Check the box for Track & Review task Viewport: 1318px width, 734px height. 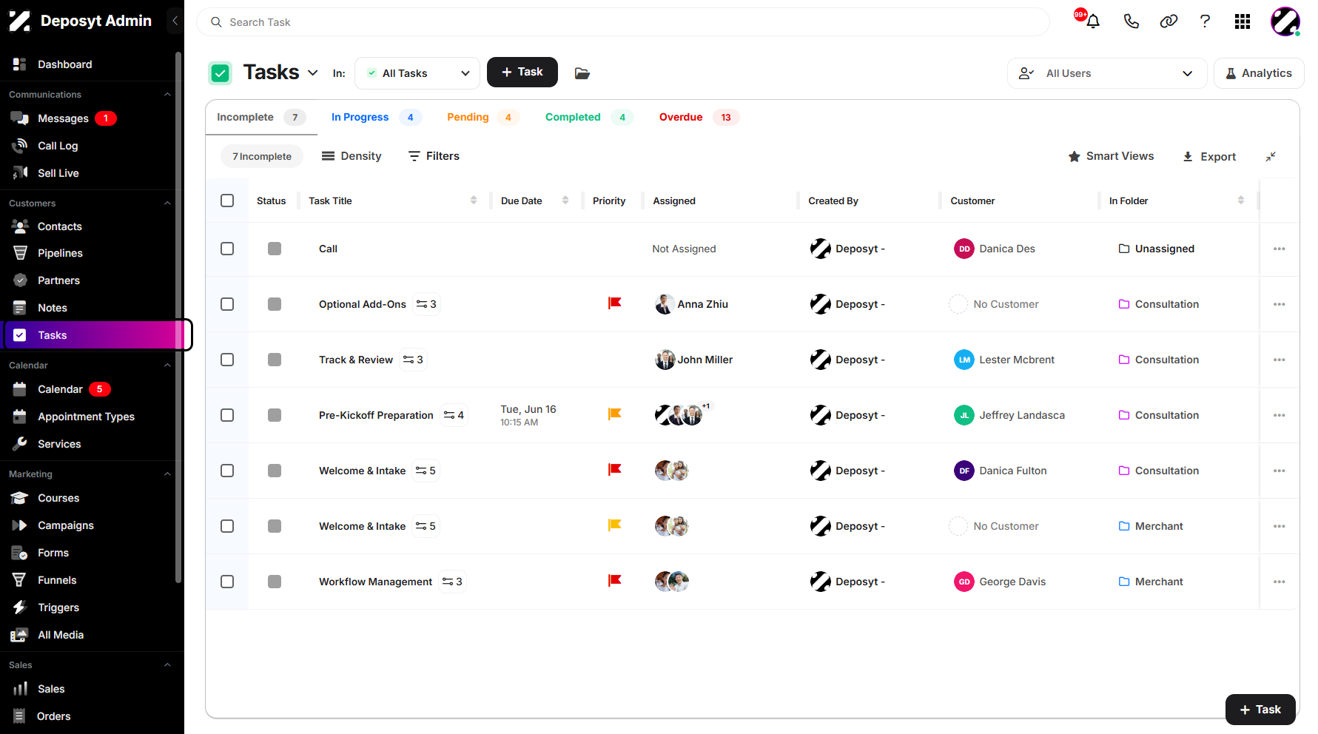tap(227, 360)
